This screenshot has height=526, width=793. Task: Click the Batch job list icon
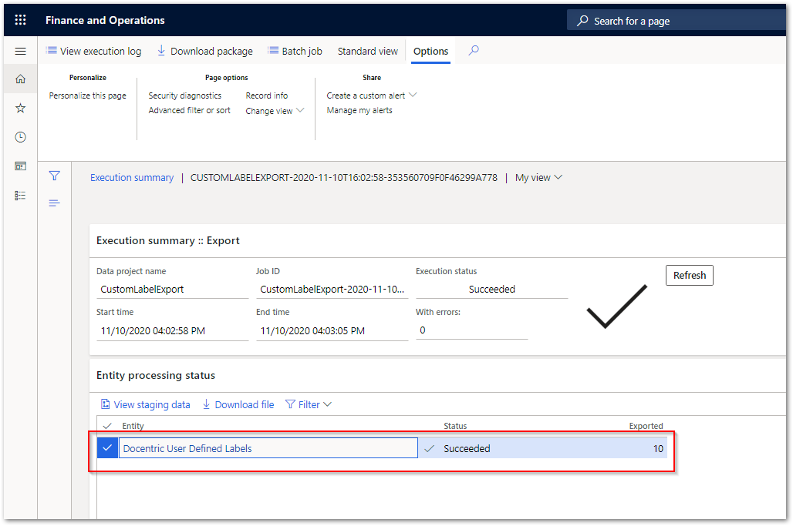point(273,51)
